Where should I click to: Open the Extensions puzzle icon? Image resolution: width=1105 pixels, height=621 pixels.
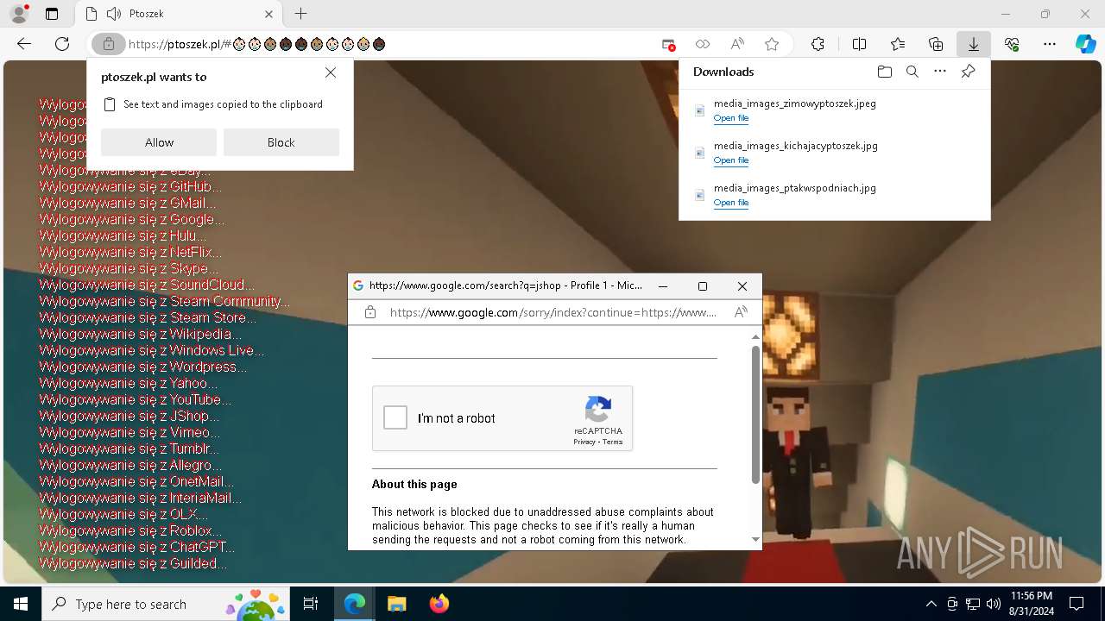click(x=818, y=44)
